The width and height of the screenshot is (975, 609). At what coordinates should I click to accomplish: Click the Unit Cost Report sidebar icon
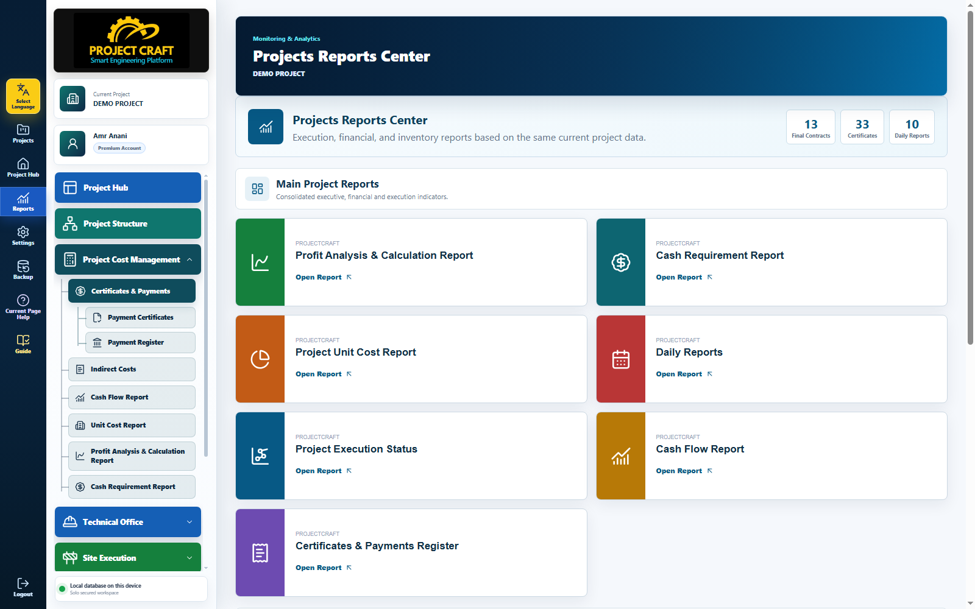tap(80, 426)
